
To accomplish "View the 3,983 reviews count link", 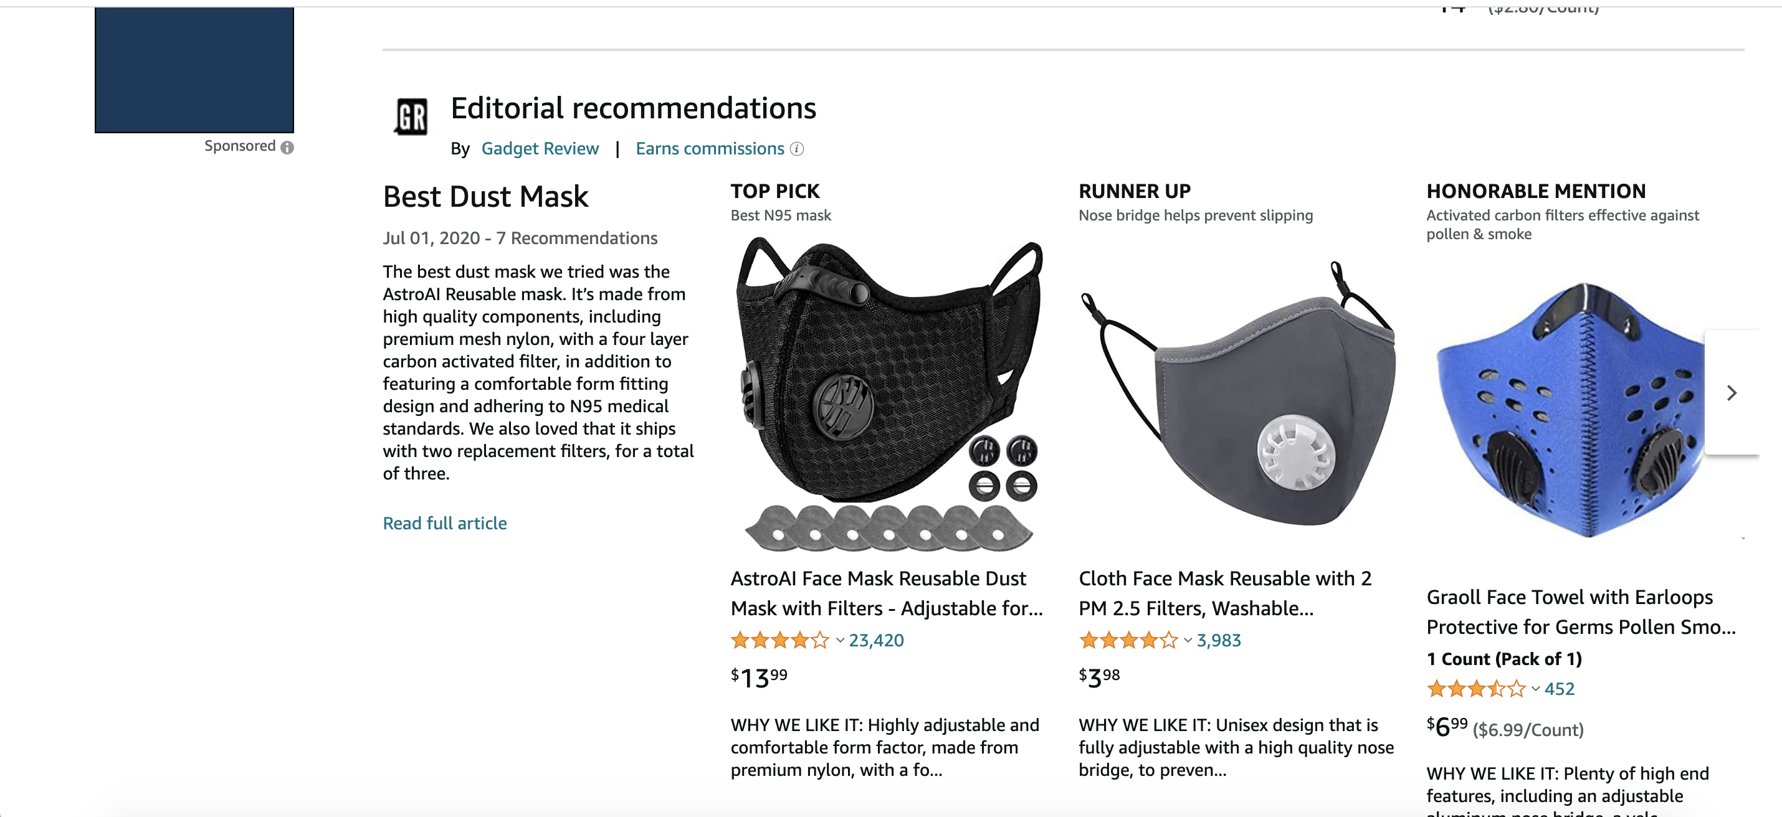I will pos(1218,641).
